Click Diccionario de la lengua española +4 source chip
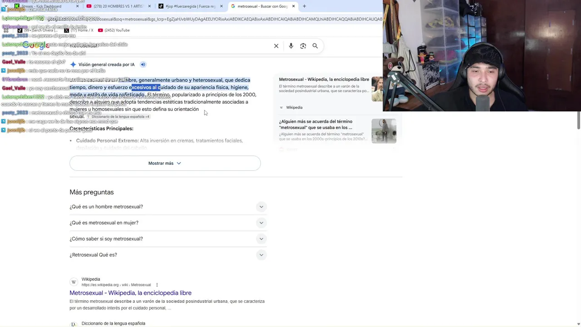 [118, 117]
